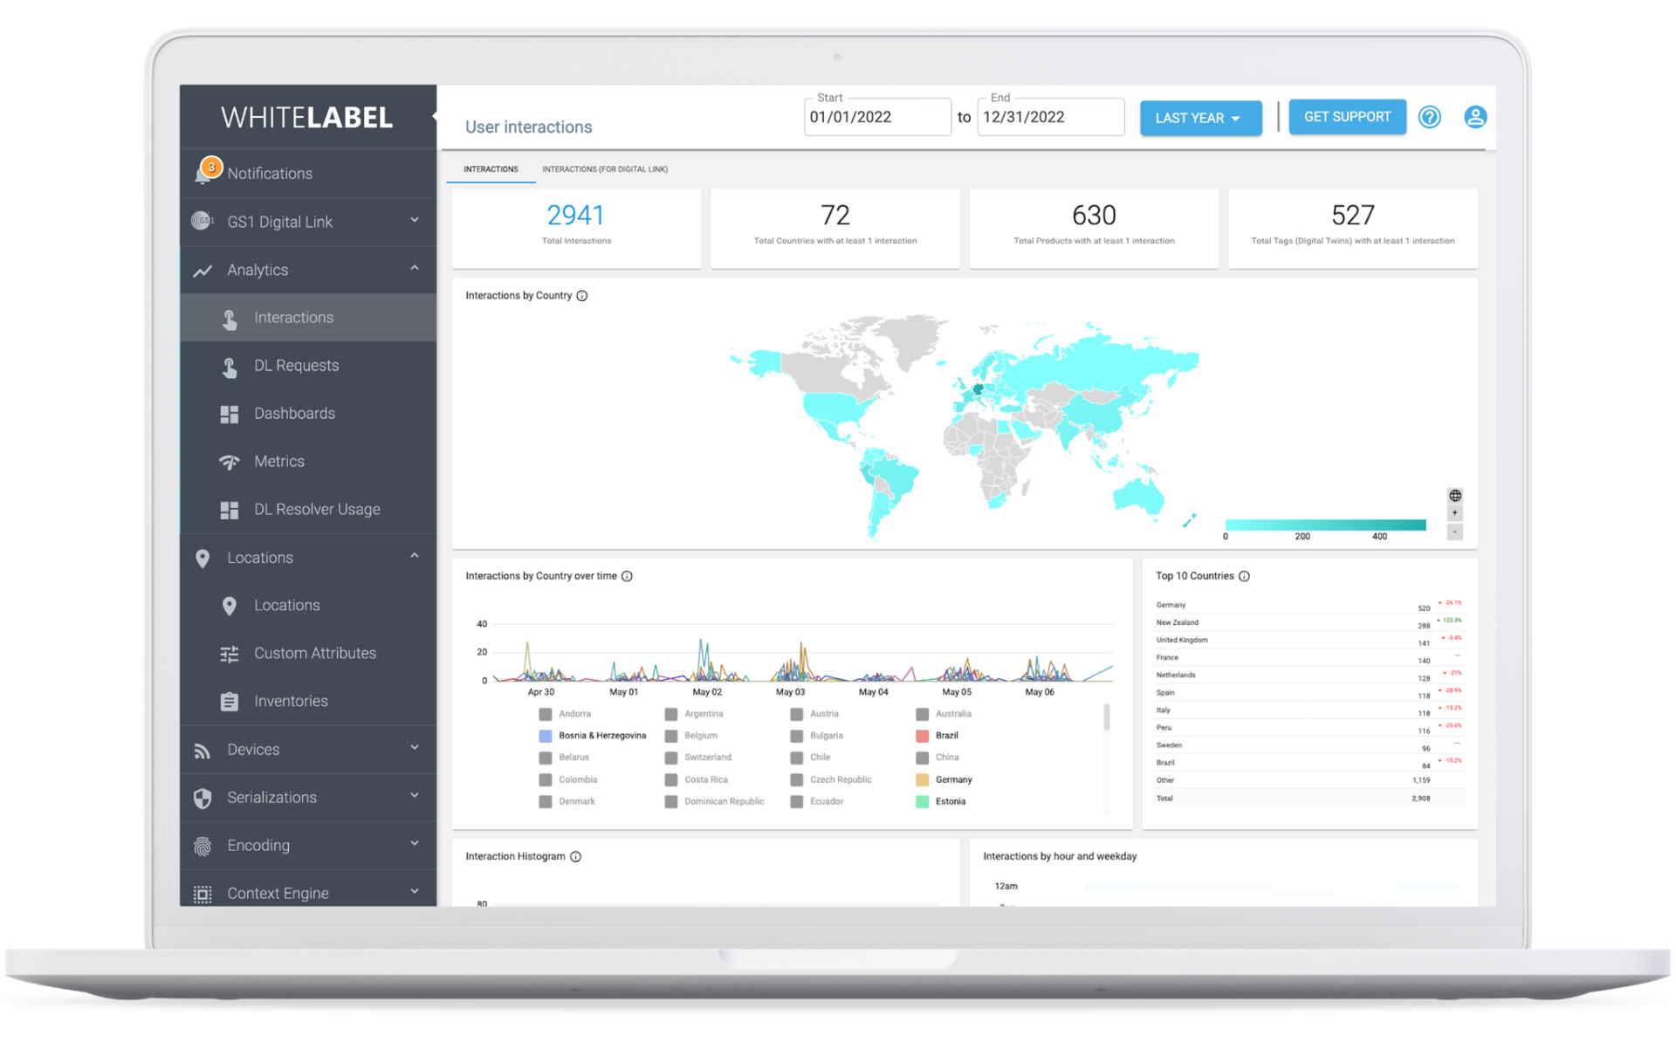Image resolution: width=1676 pixels, height=1043 pixels.
Task: Switch to the INTERACTIONS (FOR DIGITAL LINK) tab
Action: pyautogui.click(x=606, y=169)
